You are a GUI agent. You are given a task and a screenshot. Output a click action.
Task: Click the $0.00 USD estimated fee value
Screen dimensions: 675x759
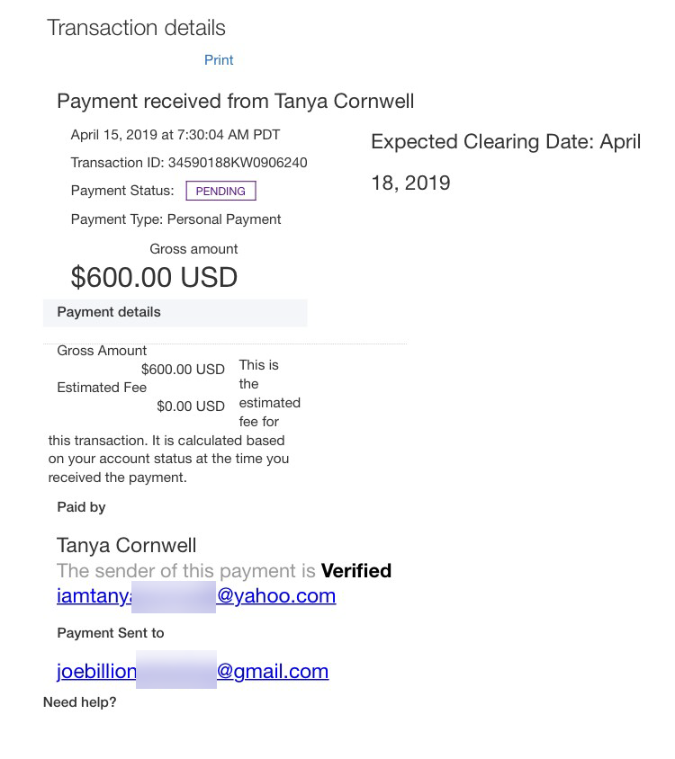190,406
